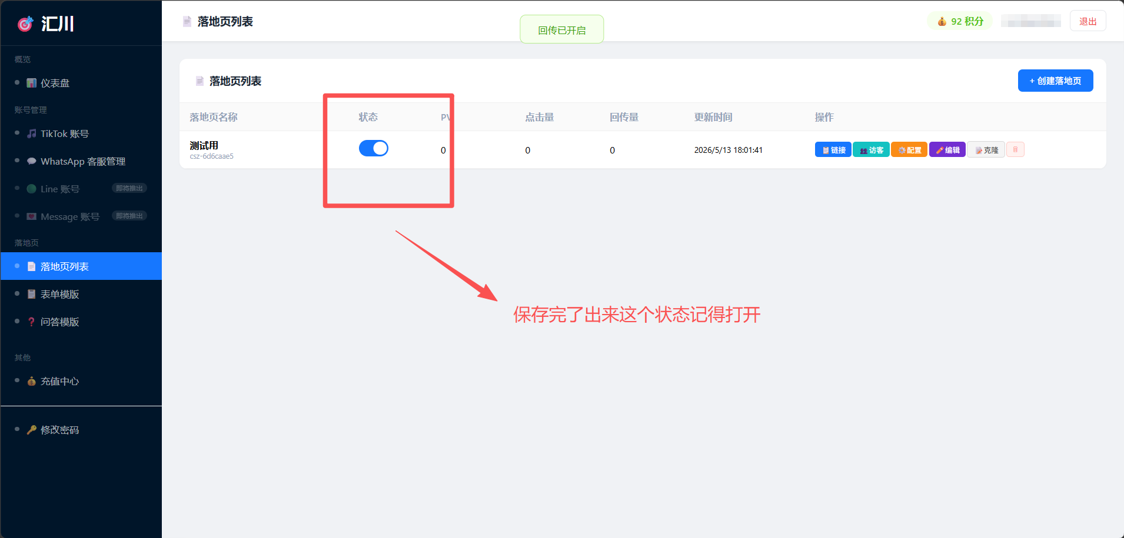Open WhatsApp 客服管理 menu item
Screen dimensions: 1124x538
81,161
